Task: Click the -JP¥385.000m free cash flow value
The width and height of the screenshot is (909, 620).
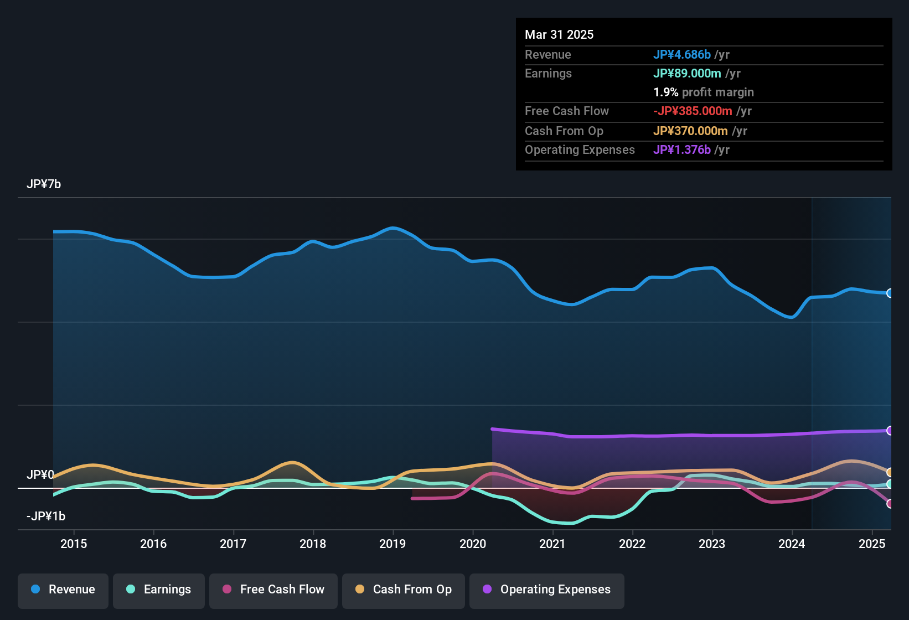Action: (693, 111)
